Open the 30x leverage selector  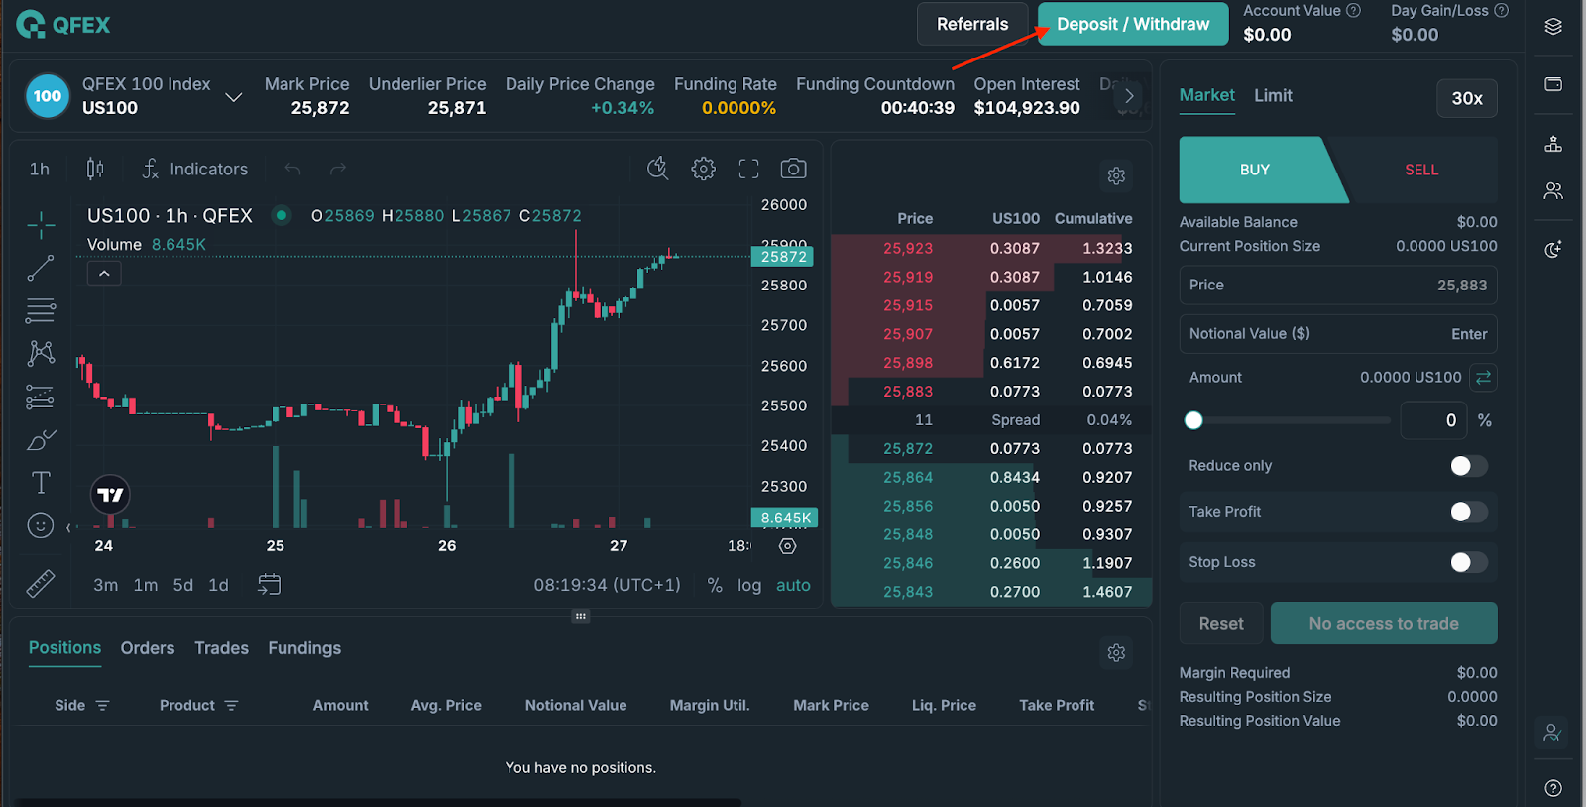pos(1467,98)
